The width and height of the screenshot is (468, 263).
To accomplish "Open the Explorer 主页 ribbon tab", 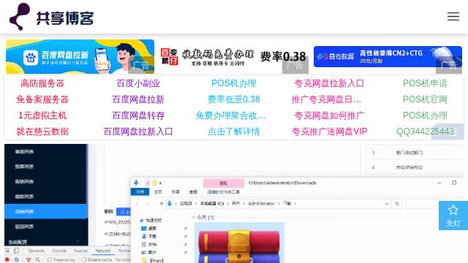I will [158, 191].
